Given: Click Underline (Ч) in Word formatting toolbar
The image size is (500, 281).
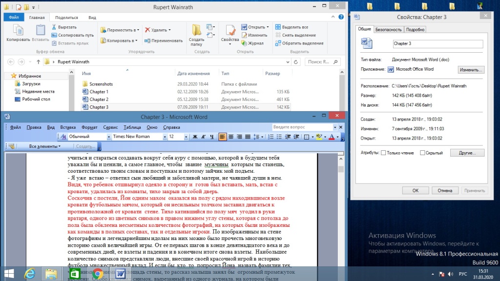Looking at the screenshot, I should coord(211,137).
